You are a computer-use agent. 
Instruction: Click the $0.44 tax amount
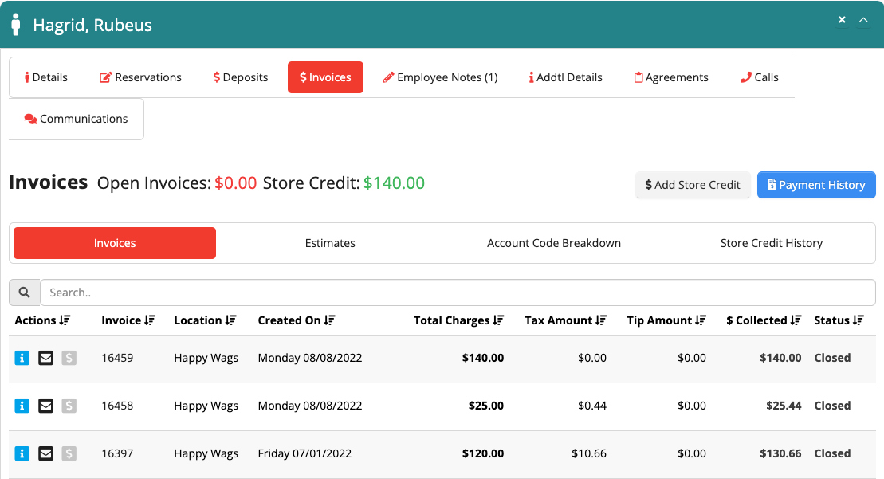[592, 406]
